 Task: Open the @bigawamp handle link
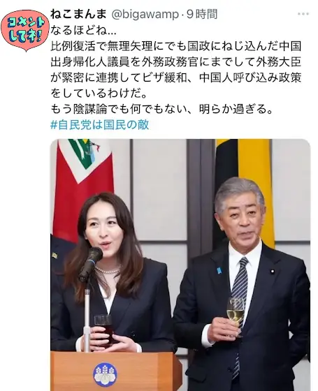[145, 14]
